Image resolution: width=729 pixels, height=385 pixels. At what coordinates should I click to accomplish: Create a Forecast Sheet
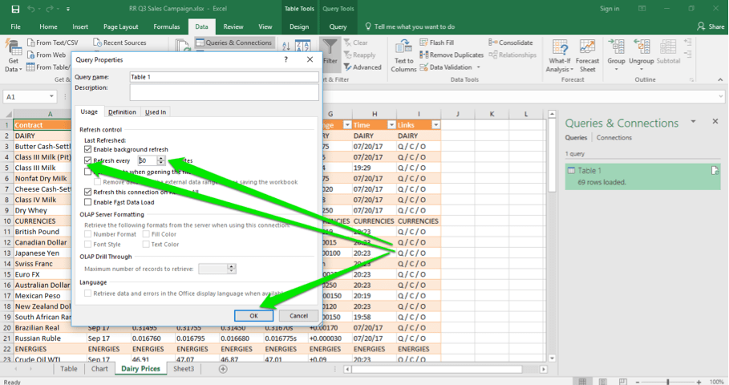(587, 56)
